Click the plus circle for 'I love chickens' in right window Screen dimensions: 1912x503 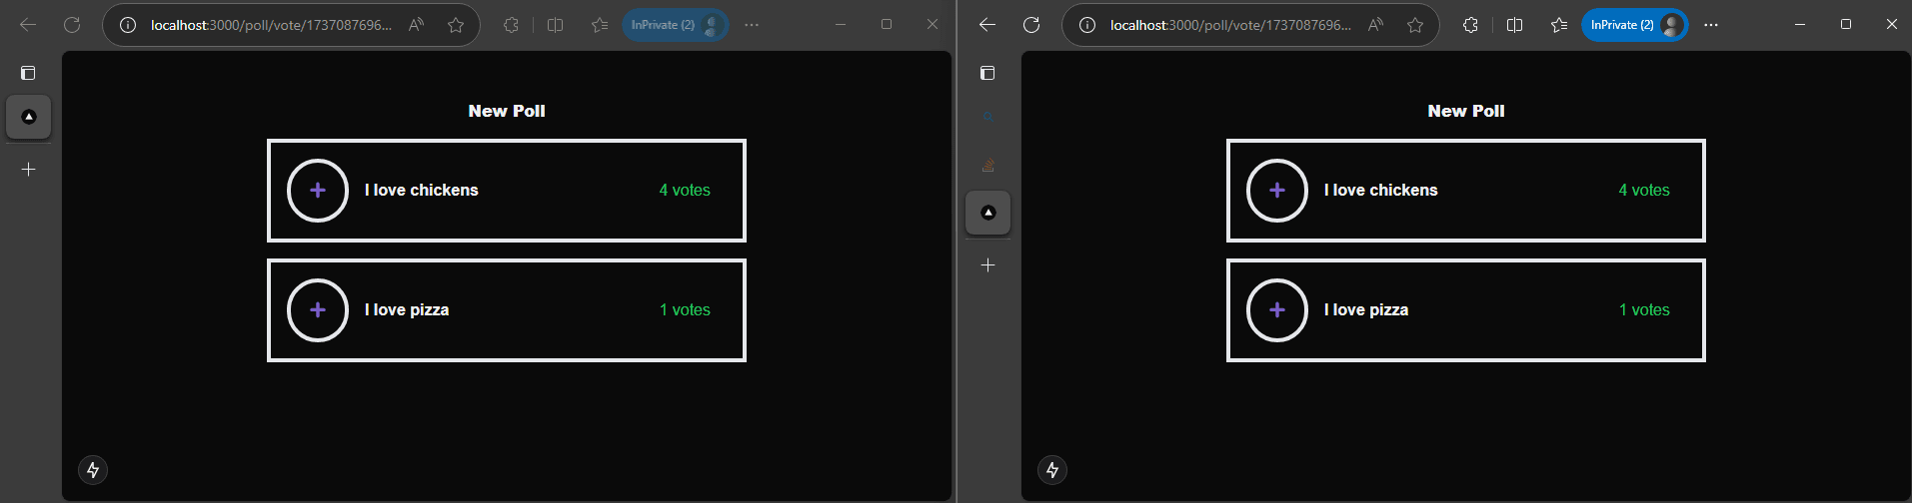pos(1277,190)
